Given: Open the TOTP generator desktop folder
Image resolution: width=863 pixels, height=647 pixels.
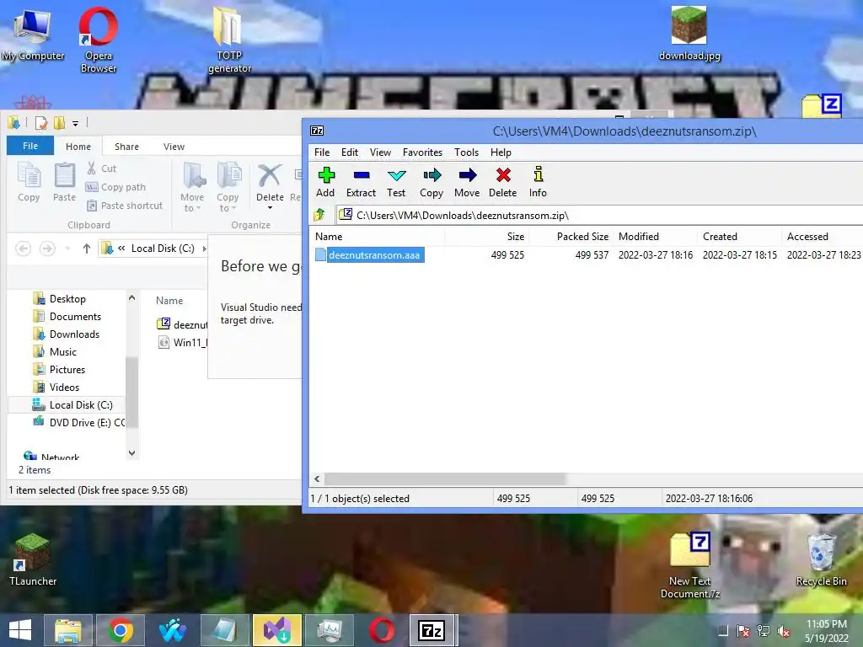Looking at the screenshot, I should pos(229,40).
